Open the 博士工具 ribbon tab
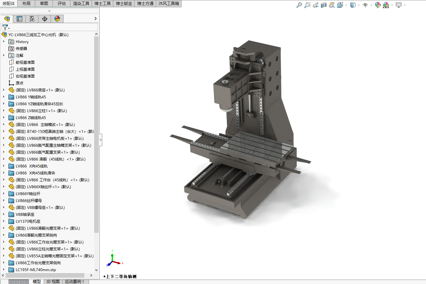426x284 pixels. pos(103,3)
